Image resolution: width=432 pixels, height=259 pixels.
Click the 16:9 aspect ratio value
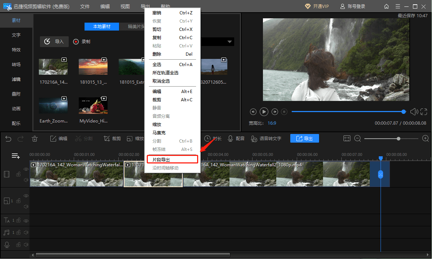tap(272, 123)
